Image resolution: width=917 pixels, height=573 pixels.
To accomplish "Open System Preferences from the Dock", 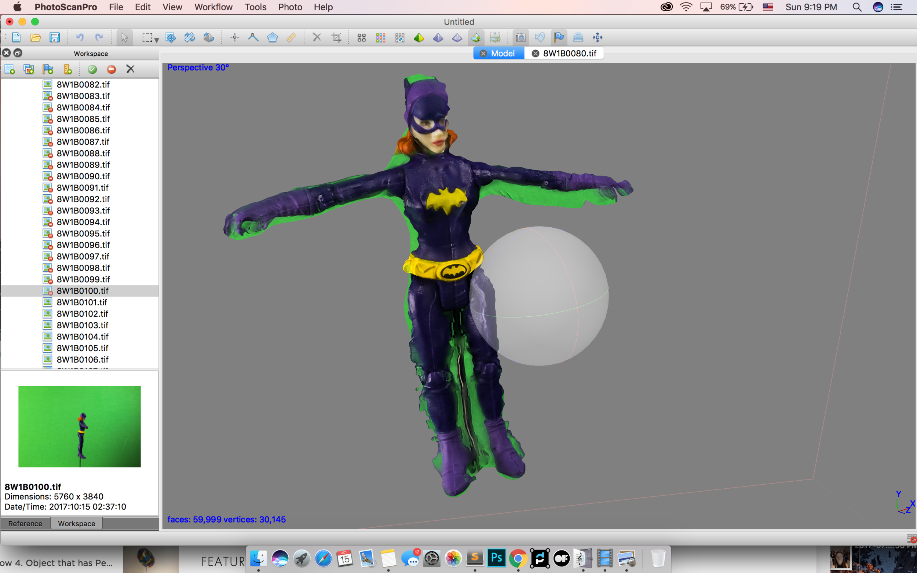I will (431, 558).
